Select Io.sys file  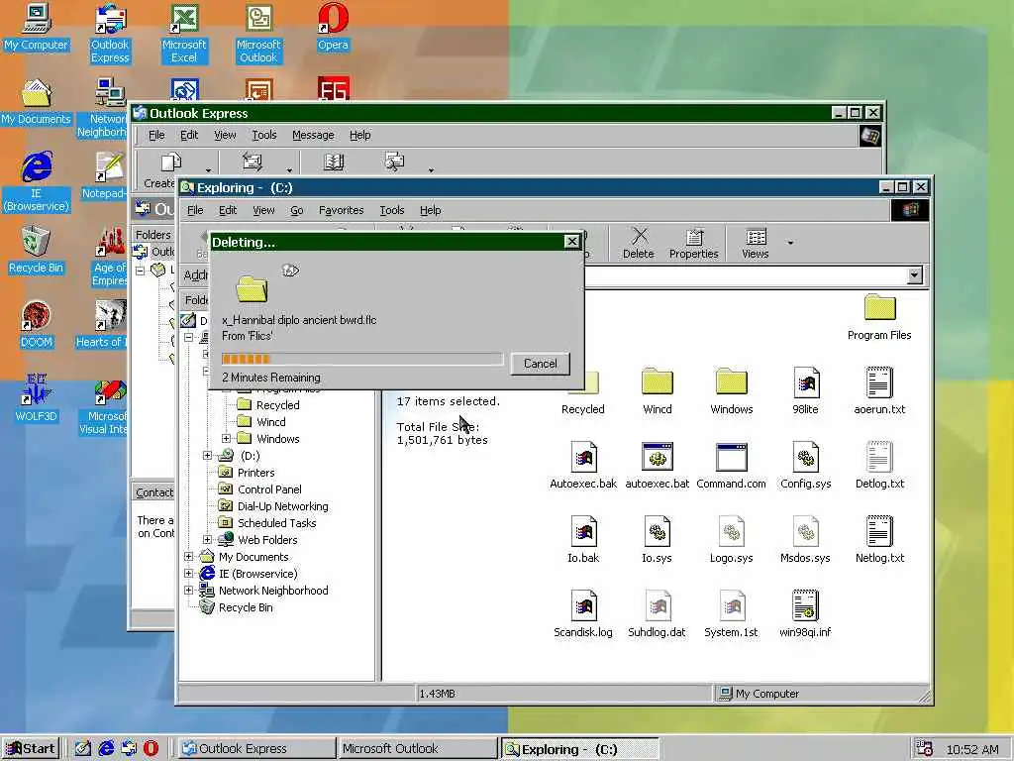[x=658, y=540]
